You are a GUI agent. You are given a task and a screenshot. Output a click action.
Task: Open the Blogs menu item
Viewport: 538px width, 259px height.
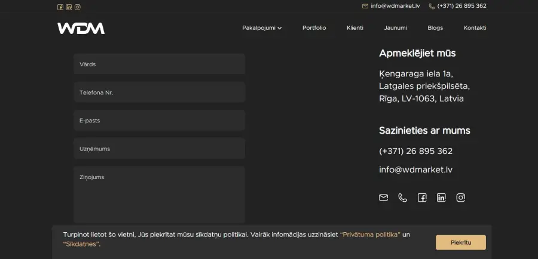click(x=435, y=28)
